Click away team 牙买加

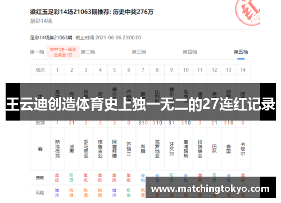[x=171, y=149]
